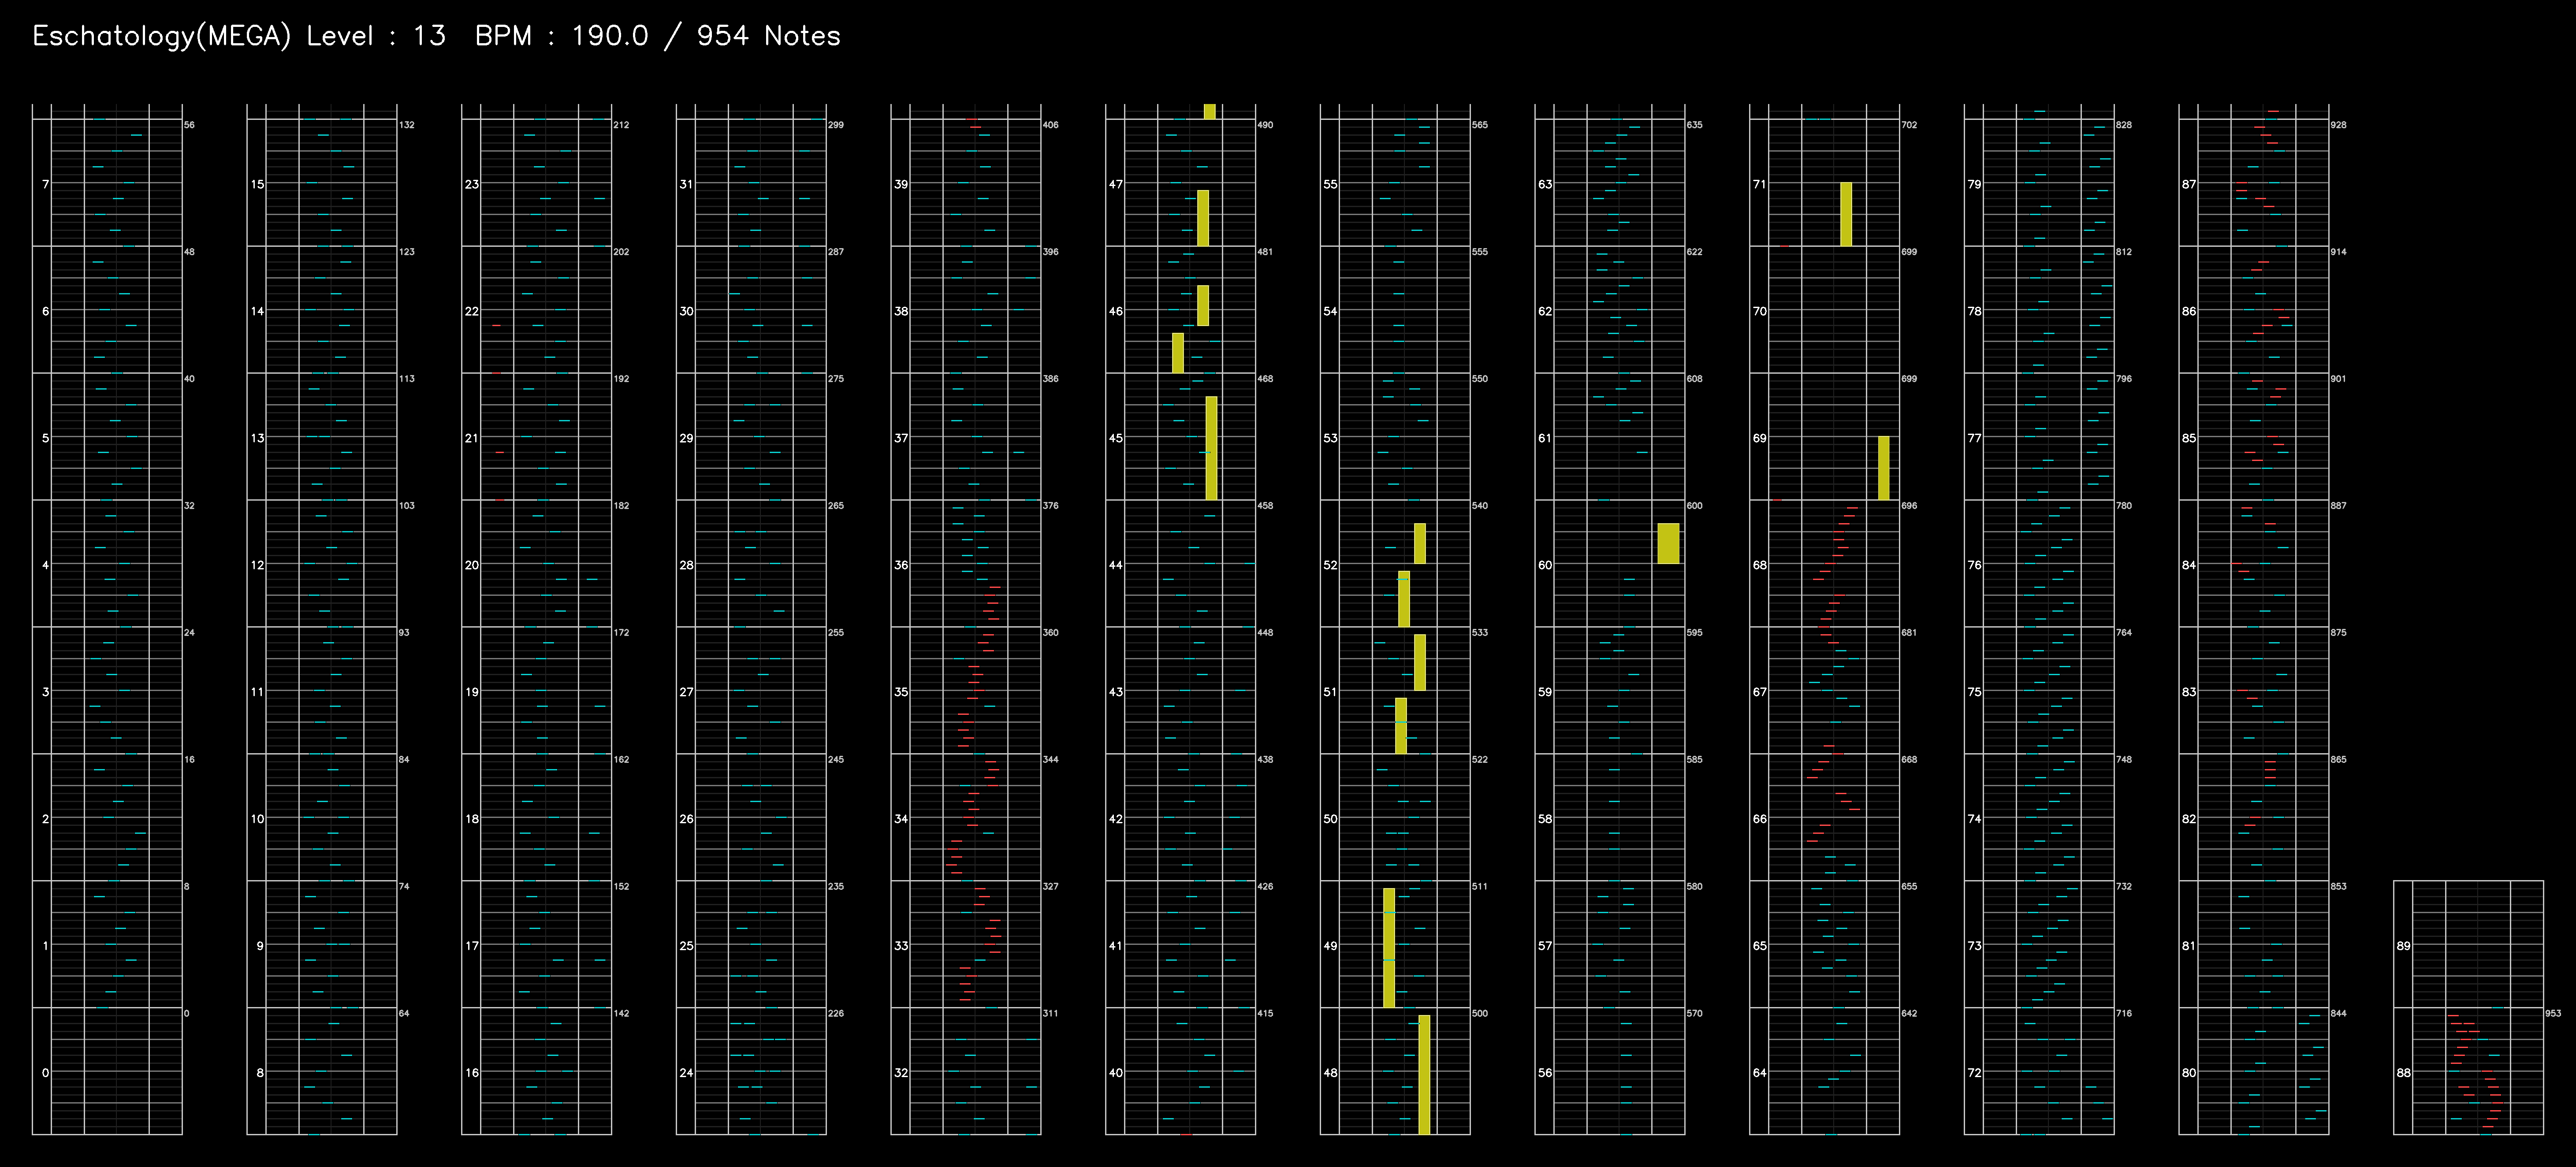Click measure number 88 label
Image resolution: width=2576 pixels, height=1167 pixels.
2403,1073
